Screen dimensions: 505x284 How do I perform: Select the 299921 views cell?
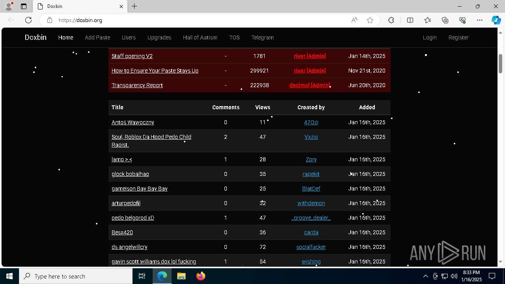click(260, 71)
